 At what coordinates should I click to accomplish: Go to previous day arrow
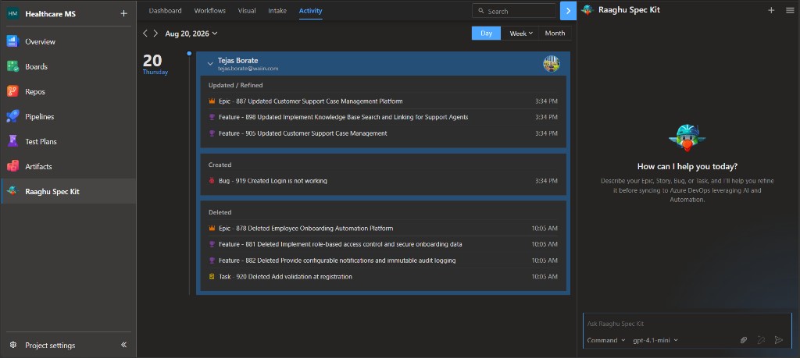coord(145,33)
